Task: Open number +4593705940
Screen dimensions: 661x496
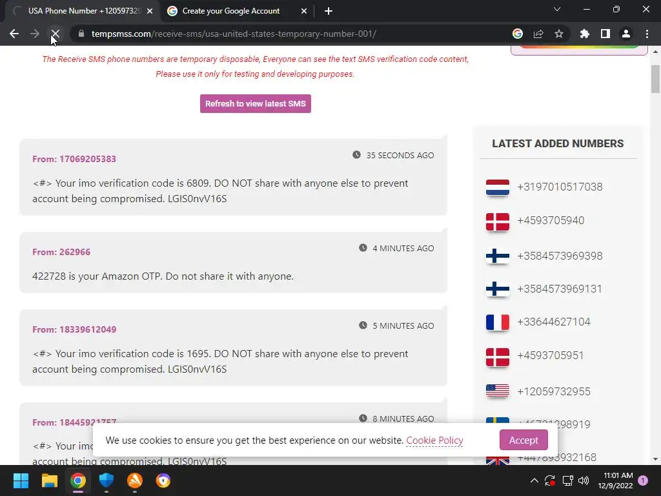Action: point(551,221)
